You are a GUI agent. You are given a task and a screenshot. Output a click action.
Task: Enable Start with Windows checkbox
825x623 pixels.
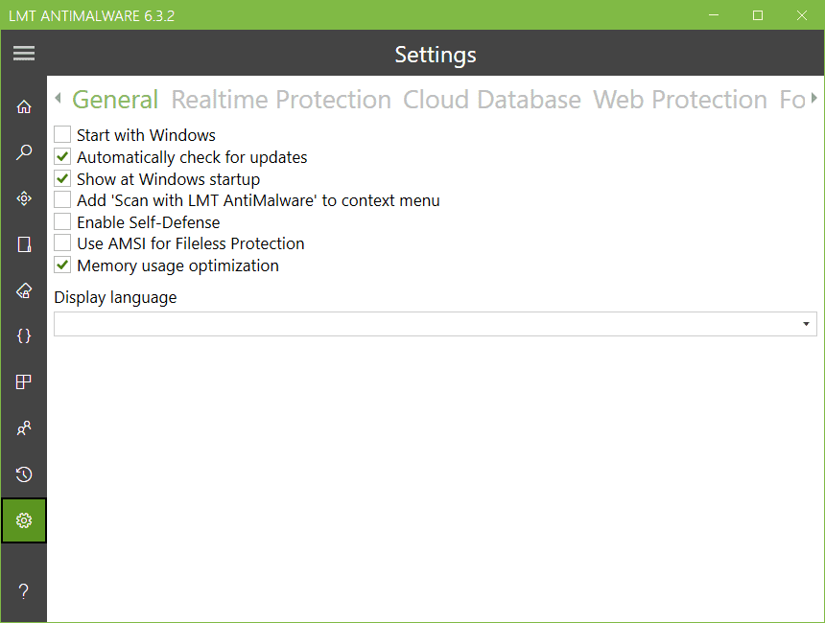[x=62, y=135]
